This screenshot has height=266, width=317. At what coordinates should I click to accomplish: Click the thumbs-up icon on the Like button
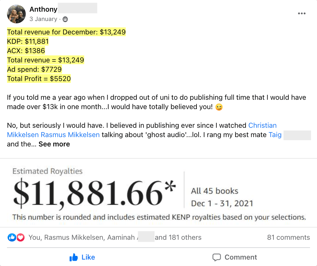74,257
